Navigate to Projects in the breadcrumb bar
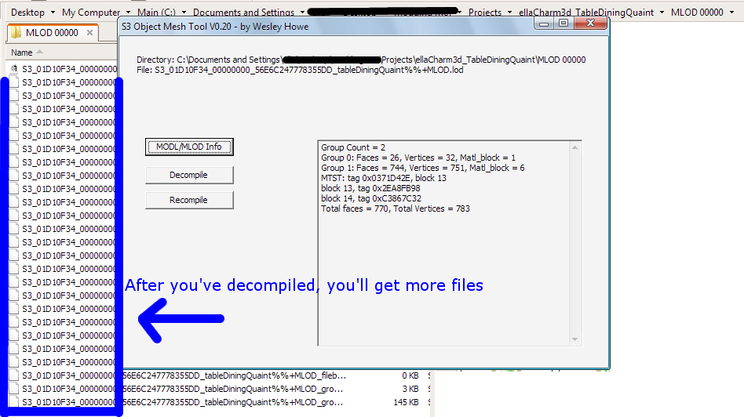 coord(484,13)
